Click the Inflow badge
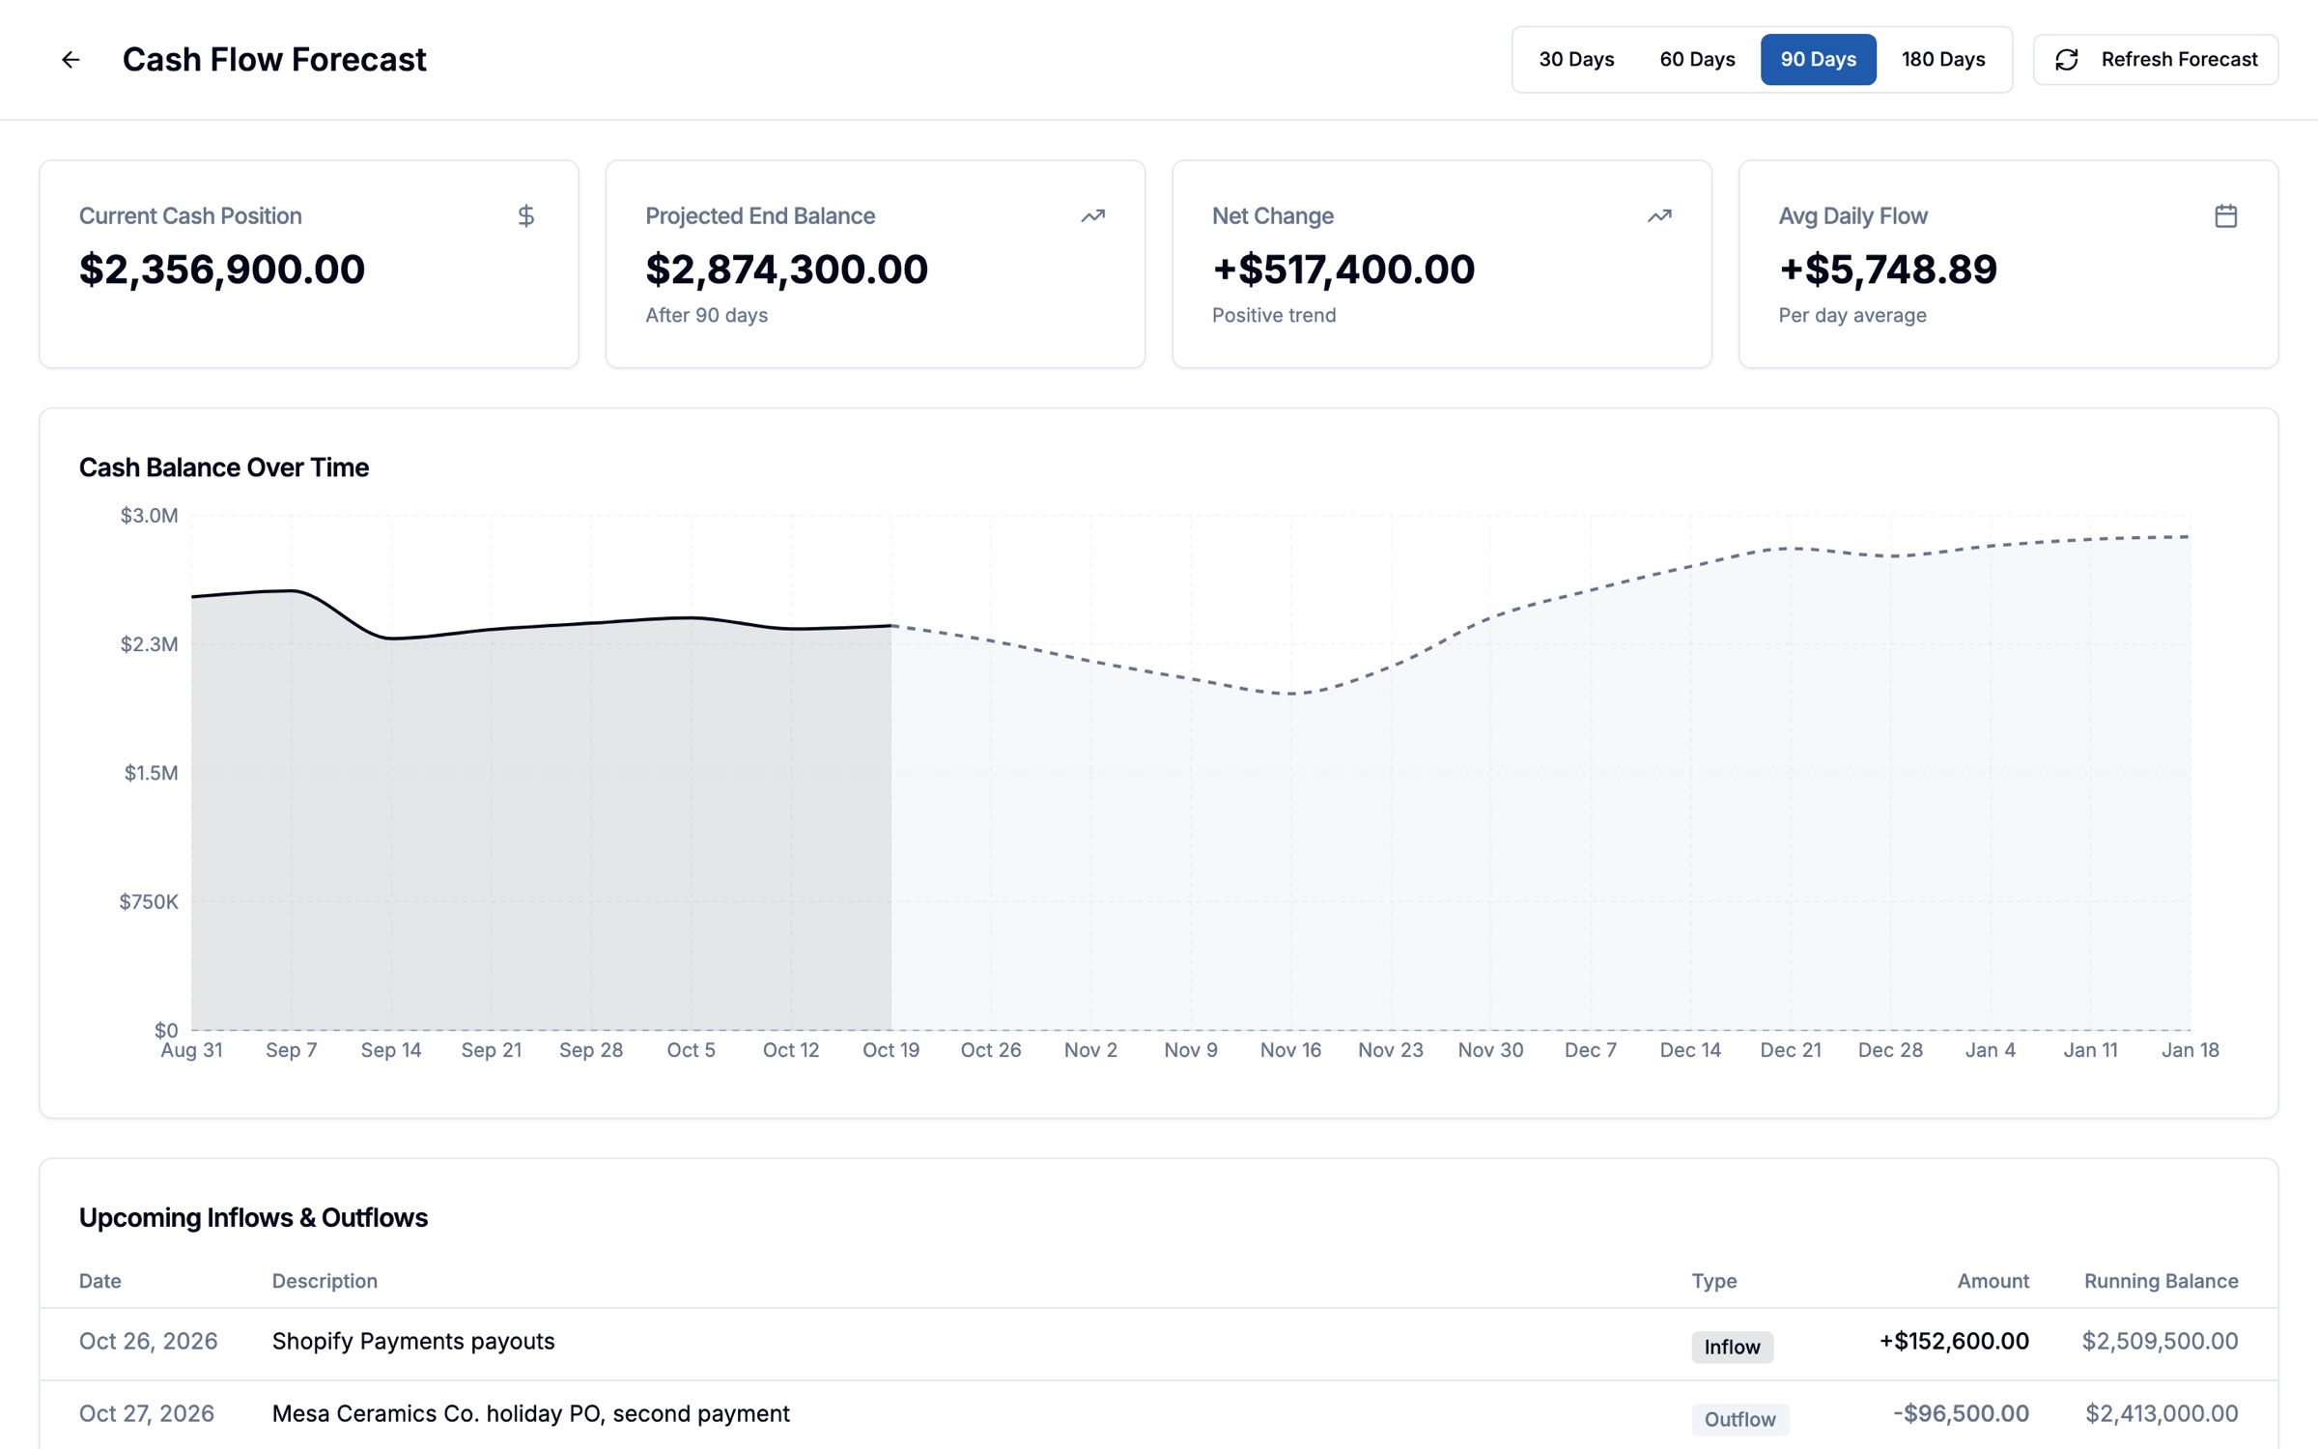The image size is (2318, 1449). pos(1732,1347)
